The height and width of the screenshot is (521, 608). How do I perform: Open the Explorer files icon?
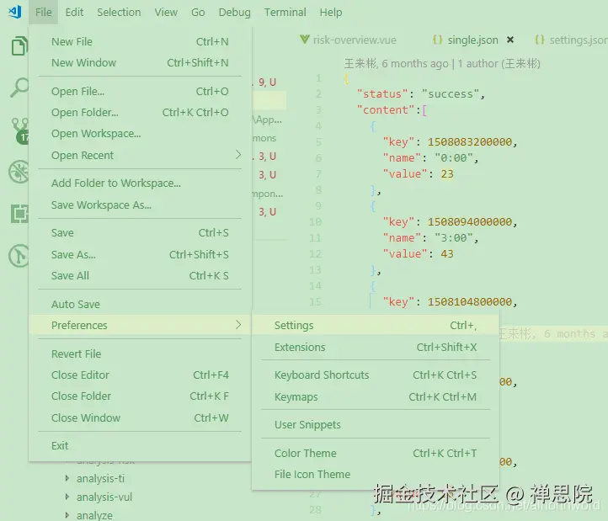19,45
